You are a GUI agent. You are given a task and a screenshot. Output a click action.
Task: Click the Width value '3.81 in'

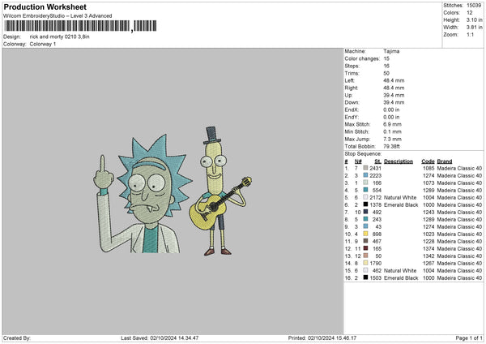coord(475,28)
